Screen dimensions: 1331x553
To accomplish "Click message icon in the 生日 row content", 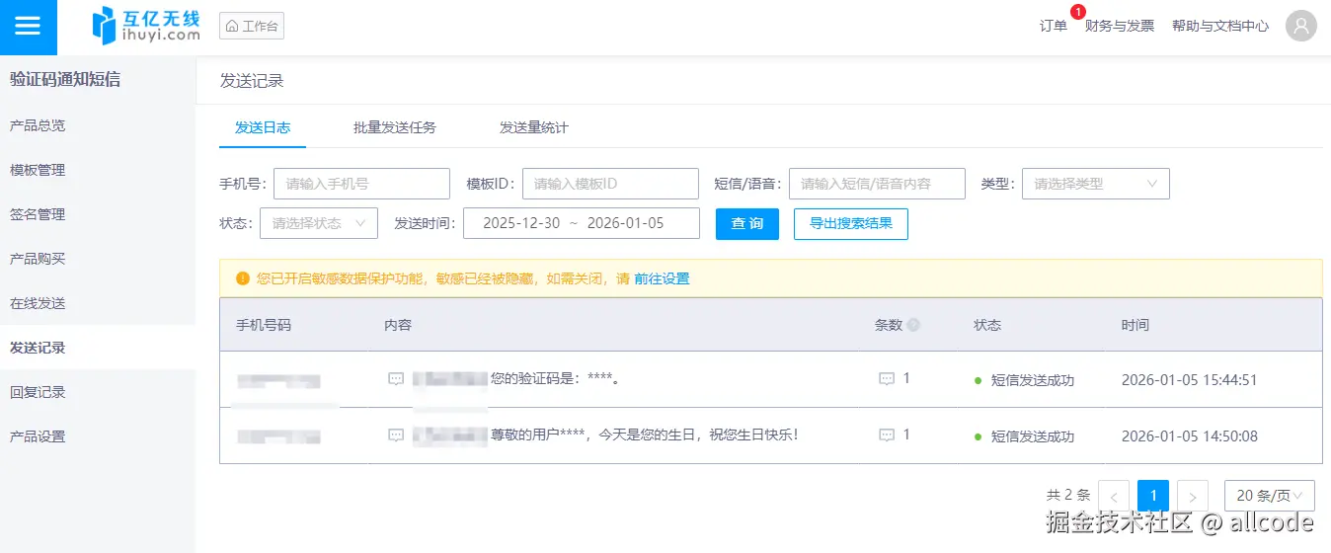I will 396,435.
